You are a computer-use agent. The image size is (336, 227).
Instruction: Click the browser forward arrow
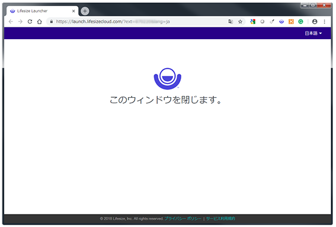click(20, 22)
